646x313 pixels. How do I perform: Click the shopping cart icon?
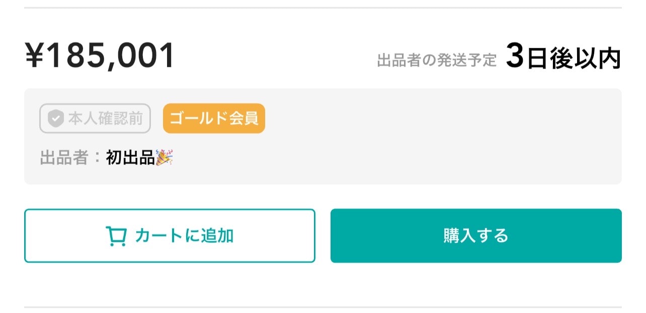click(116, 236)
